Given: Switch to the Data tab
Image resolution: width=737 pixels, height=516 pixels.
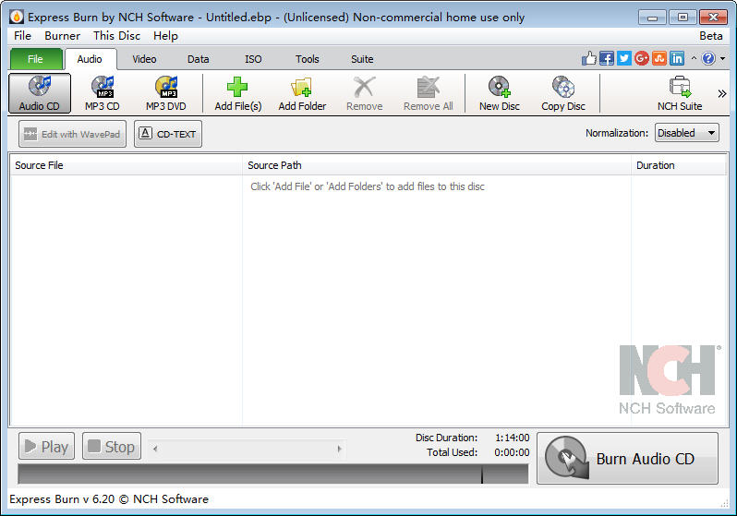Looking at the screenshot, I should coord(199,59).
